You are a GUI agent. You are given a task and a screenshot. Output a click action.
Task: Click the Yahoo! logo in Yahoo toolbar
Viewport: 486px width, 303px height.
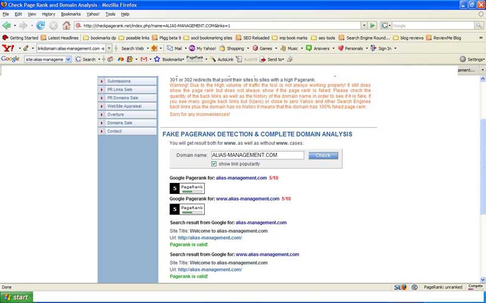pyautogui.click(x=8, y=48)
